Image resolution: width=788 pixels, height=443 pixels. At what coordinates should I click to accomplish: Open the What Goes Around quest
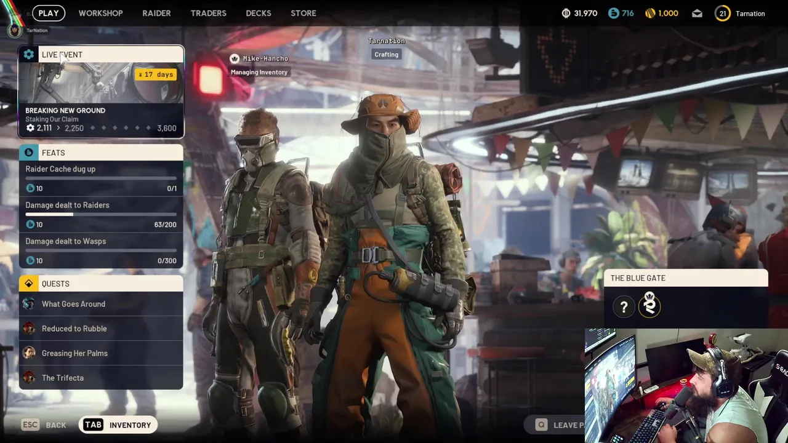click(x=101, y=304)
